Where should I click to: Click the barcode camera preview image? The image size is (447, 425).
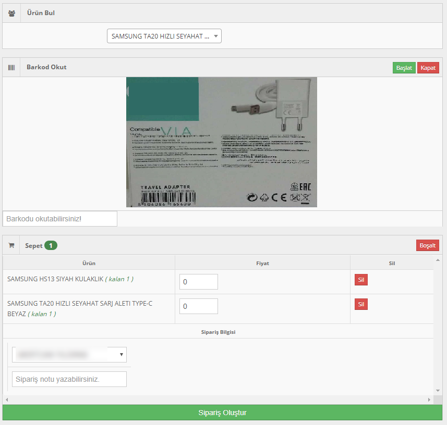coord(222,142)
